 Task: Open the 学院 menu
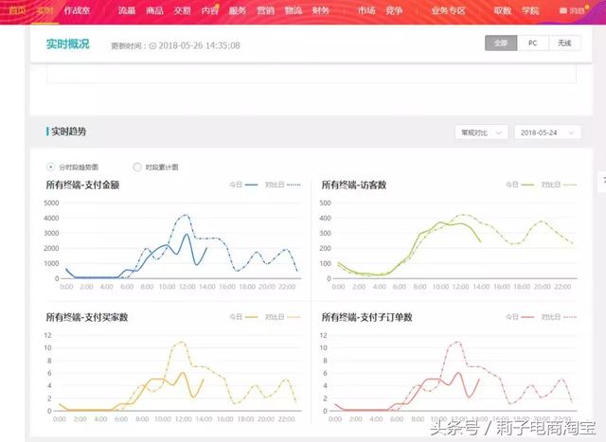point(530,10)
